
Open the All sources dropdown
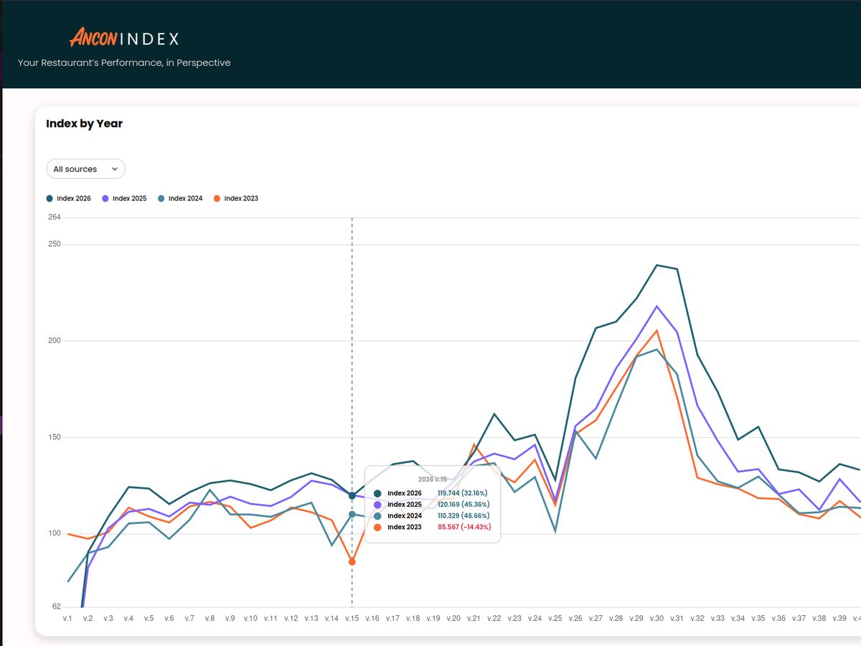click(x=85, y=169)
